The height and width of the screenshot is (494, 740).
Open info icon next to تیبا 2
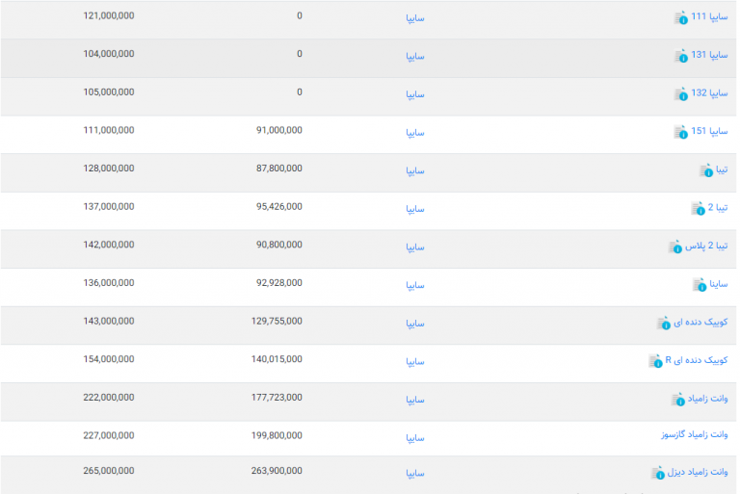pos(698,209)
